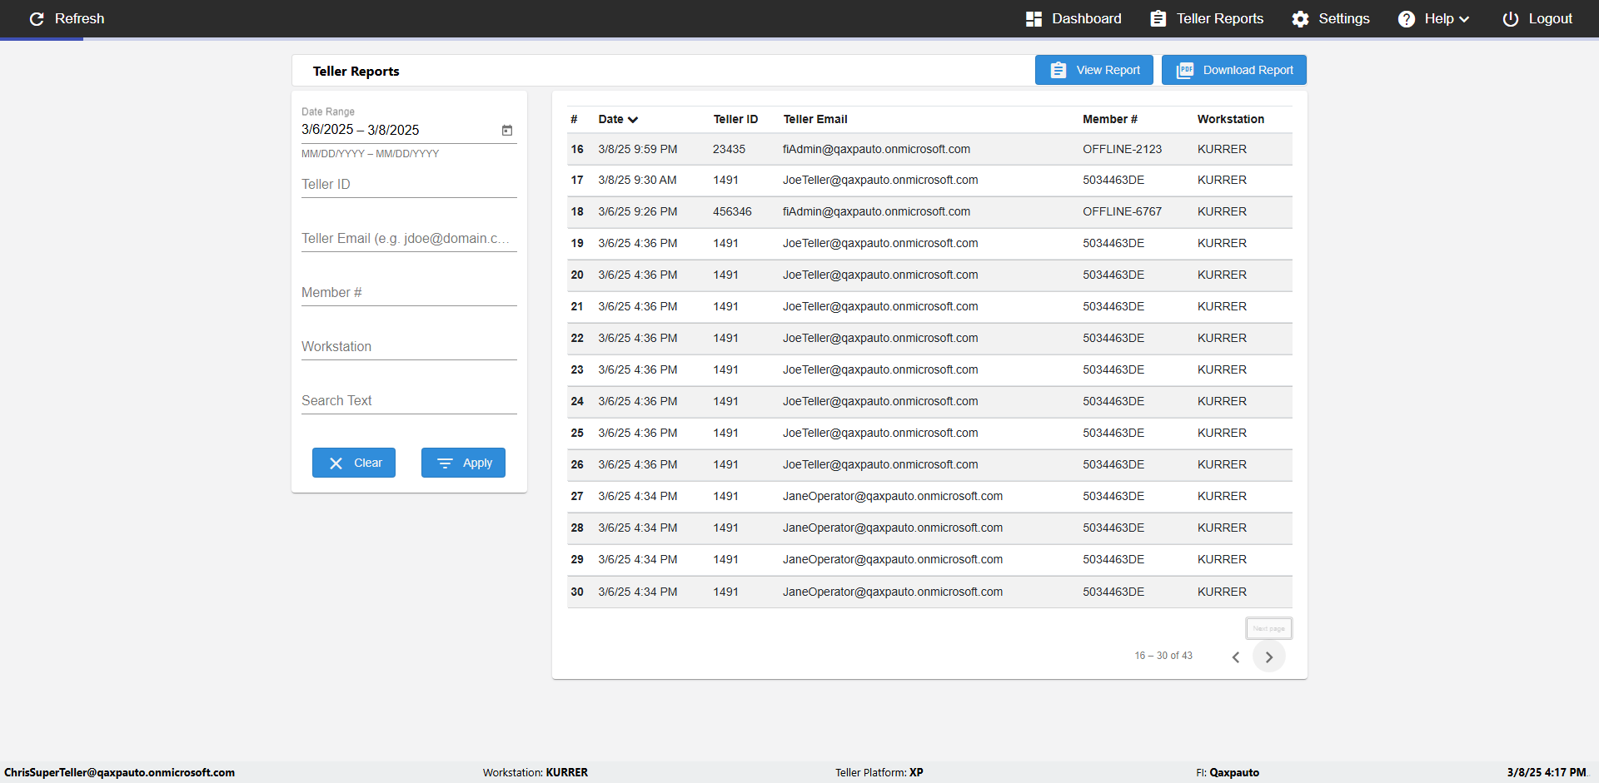Click the Refresh icon in top bar
This screenshot has height=783, width=1599.
tap(37, 18)
